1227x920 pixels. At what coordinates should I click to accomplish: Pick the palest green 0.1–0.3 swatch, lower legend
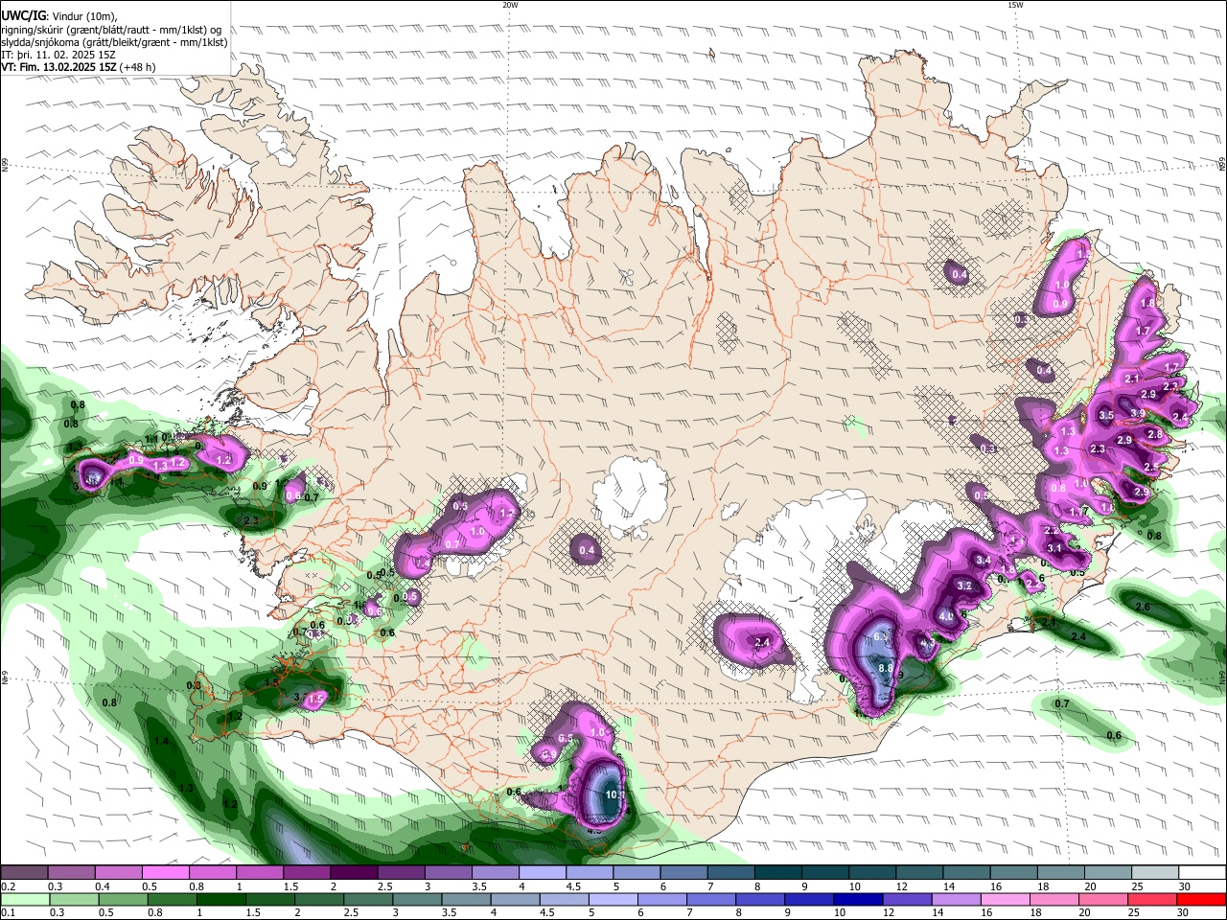pyautogui.click(x=25, y=899)
